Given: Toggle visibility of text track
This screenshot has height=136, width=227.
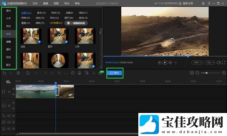Looking at the screenshot, I should (13, 116).
